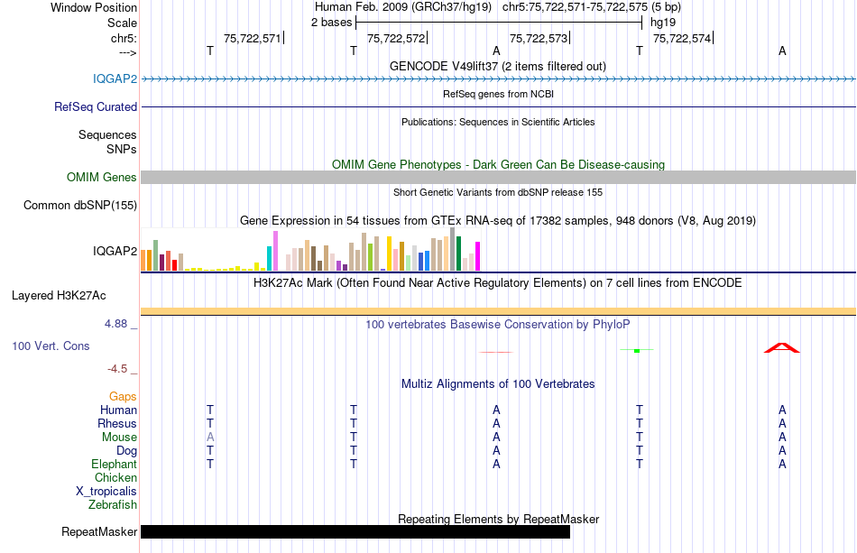The width and height of the screenshot is (857, 553).
Task: Click the Short Genetic Variants dbSNP title
Action: pyautogui.click(x=498, y=192)
